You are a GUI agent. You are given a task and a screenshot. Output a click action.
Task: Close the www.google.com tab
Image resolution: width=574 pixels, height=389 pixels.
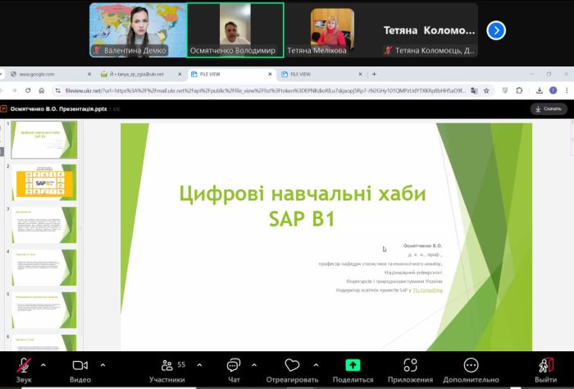pyautogui.click(x=89, y=74)
